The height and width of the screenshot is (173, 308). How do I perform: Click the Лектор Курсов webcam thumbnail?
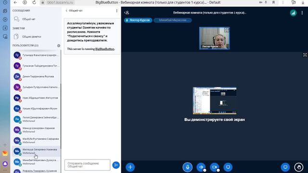[214, 38]
